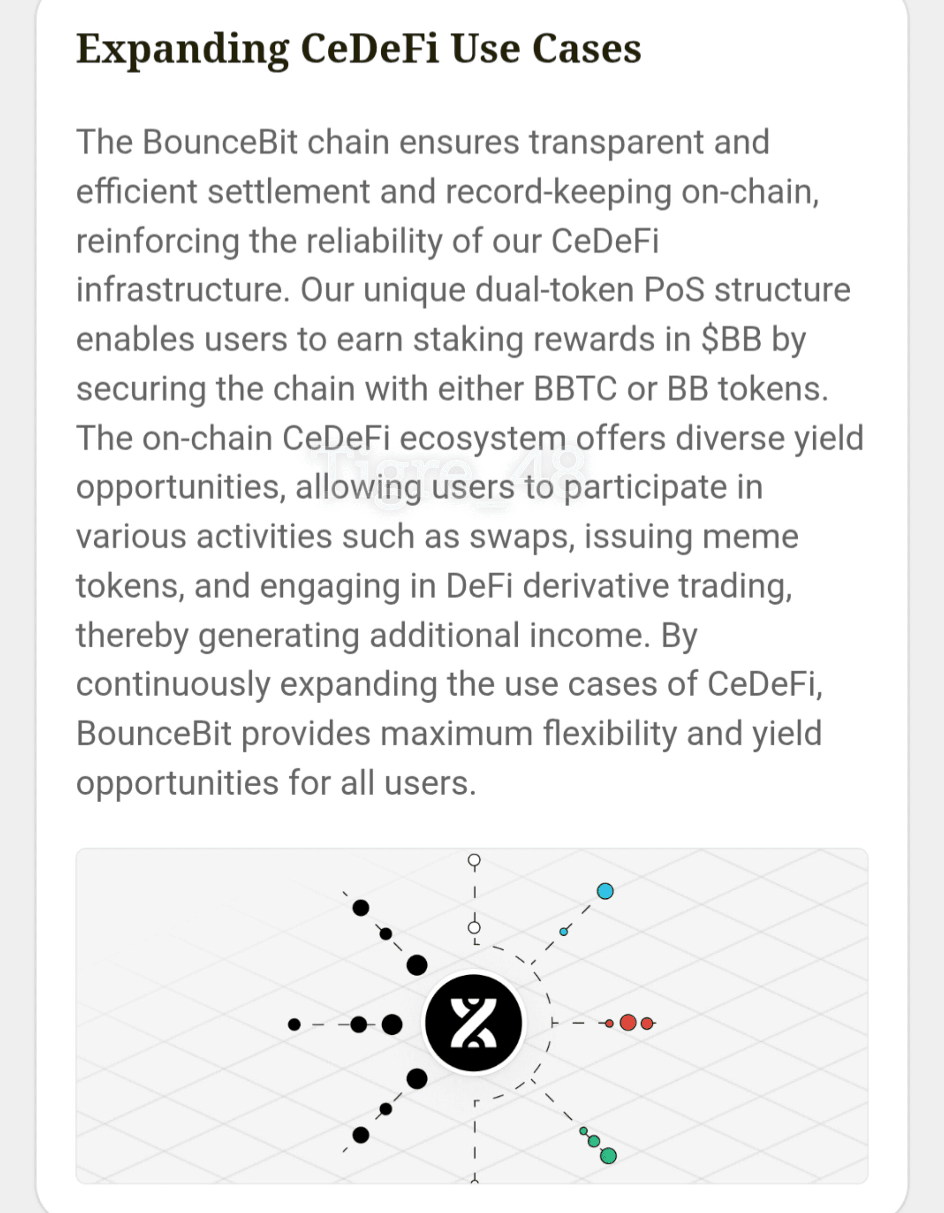The image size is (944, 1213).
Task: Click the hollow white node above logo
Action: [474, 928]
